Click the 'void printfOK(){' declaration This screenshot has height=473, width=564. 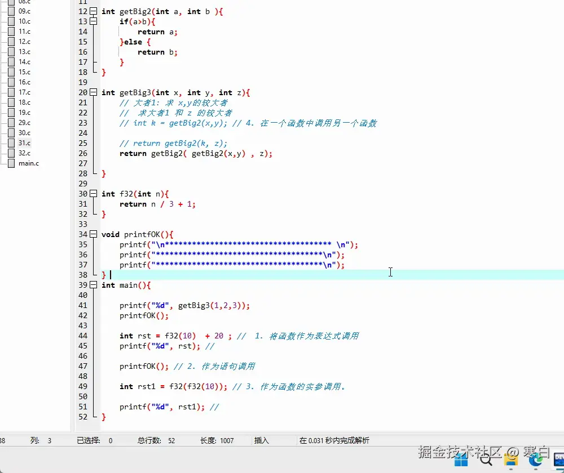[x=138, y=234]
